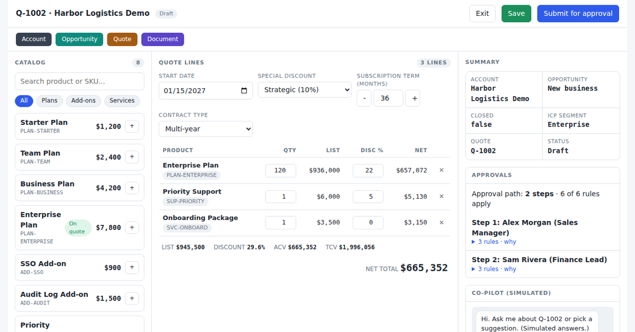This screenshot has width=635, height=332.
Task: Open the start date calendar picker icon
Action: point(244,90)
